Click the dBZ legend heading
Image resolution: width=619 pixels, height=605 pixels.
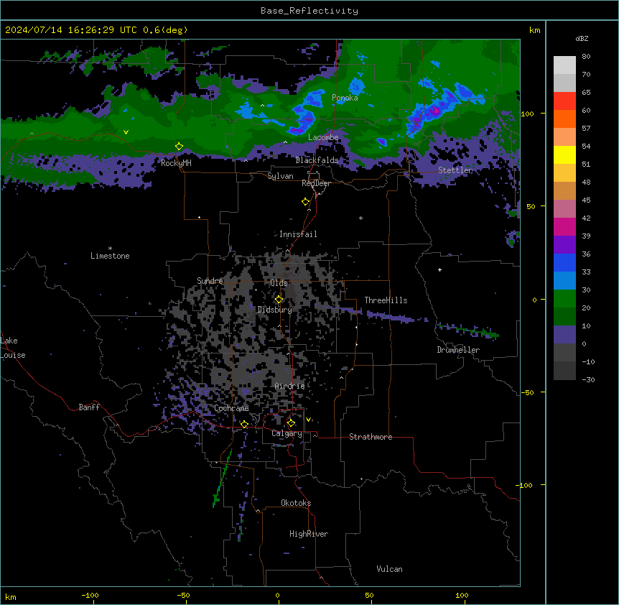click(582, 38)
